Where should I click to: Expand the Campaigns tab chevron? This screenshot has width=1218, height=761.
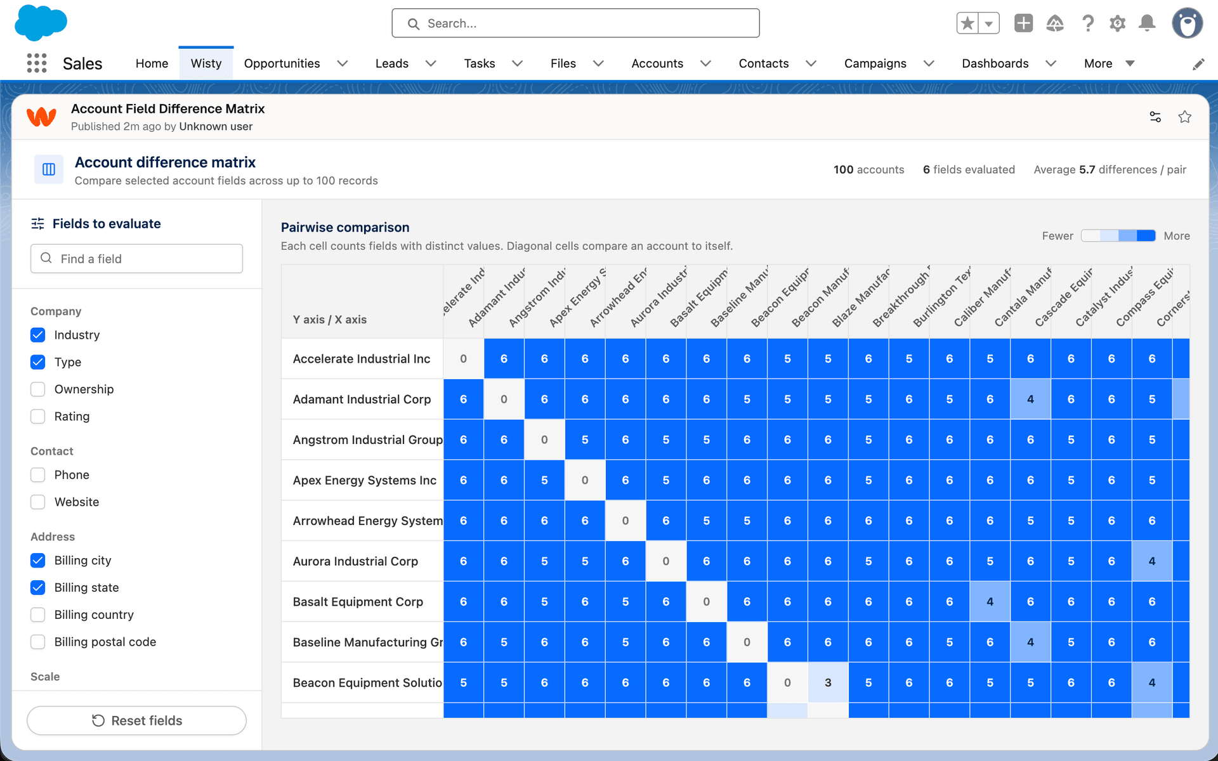(x=929, y=63)
